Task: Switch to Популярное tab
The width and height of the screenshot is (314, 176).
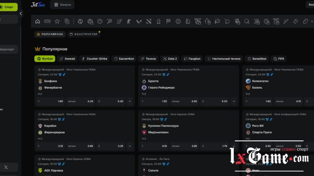Action: pyautogui.click(x=50, y=34)
